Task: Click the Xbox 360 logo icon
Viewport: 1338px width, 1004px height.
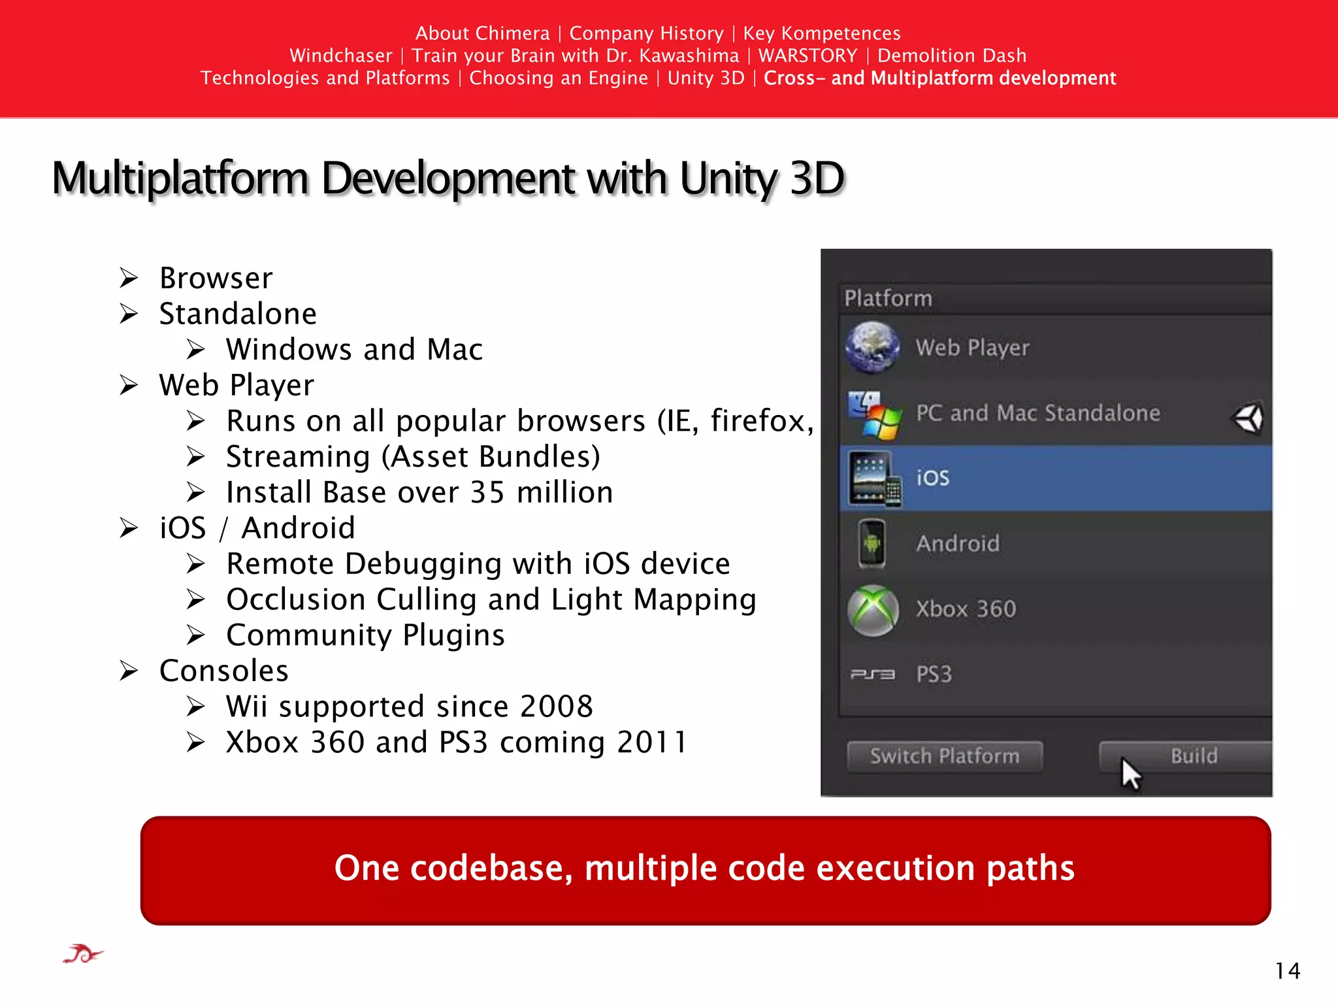Action: pos(873,609)
